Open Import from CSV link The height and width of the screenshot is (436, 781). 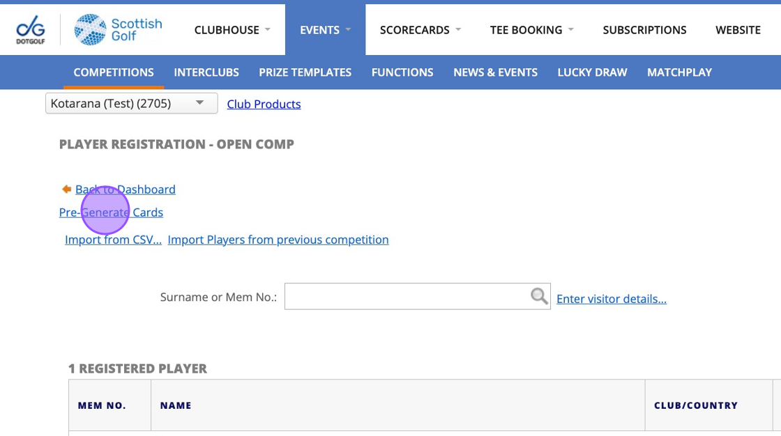[113, 240]
